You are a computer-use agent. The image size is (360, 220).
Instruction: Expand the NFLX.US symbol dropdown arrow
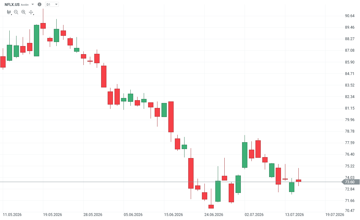[33, 4]
